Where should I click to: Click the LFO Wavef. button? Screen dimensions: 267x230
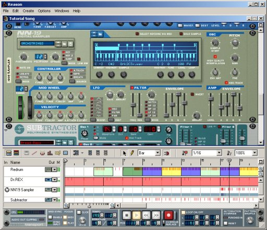(93, 120)
